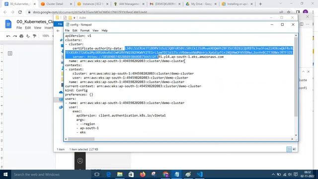Screen dimensions: 318x179
Task: Open Task View on taskbar
Action: coord(97,175)
